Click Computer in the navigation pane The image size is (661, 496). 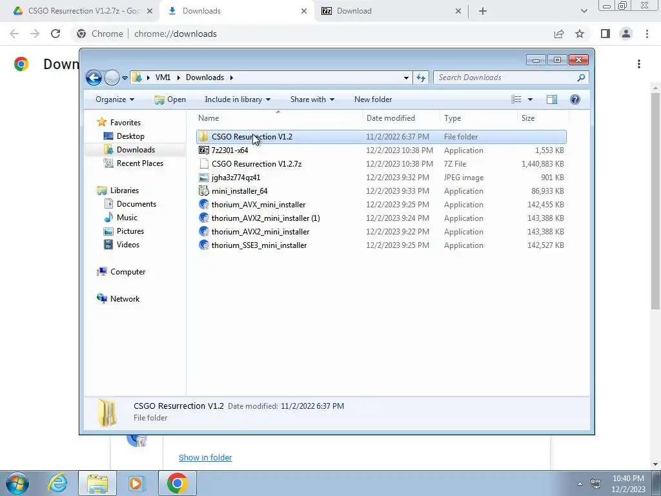click(128, 272)
